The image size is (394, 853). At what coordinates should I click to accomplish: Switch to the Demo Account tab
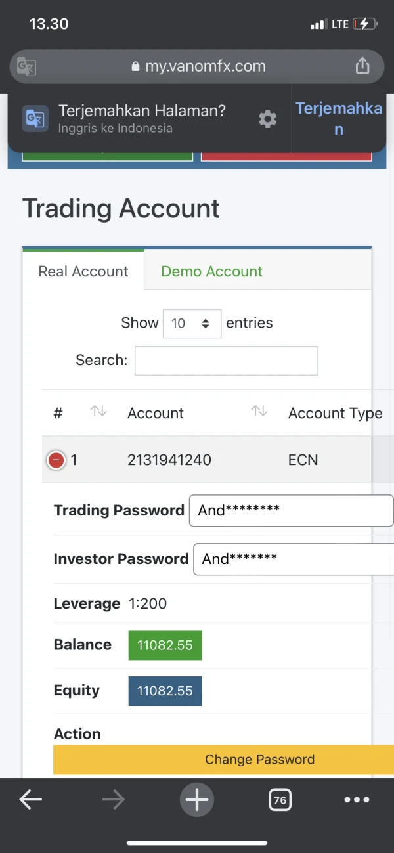coord(211,271)
